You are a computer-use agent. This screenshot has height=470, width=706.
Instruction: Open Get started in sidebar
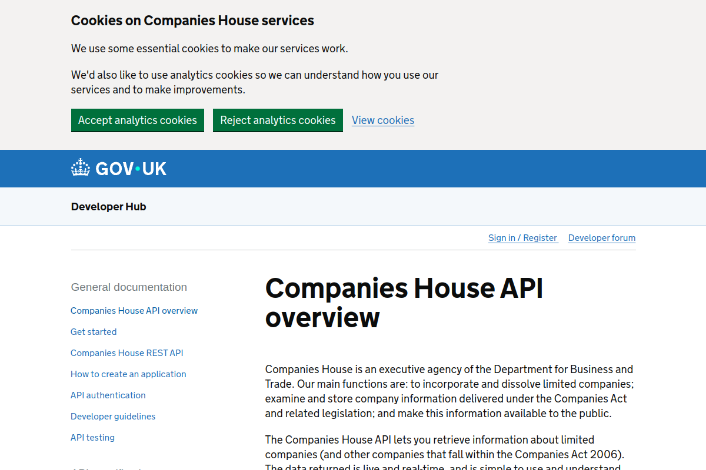tap(94, 332)
